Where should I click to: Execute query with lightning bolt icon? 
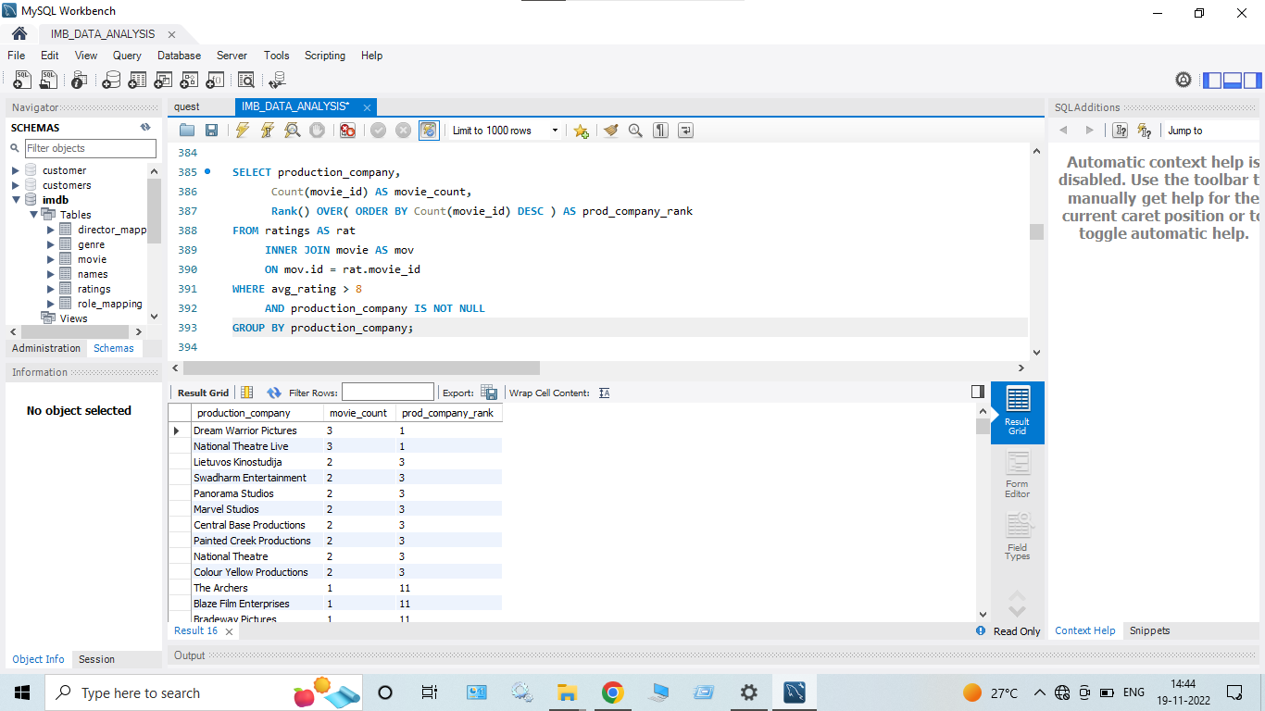(243, 131)
